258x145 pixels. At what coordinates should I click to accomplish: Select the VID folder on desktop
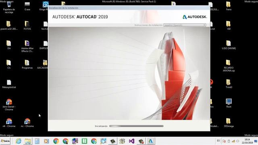coord(229,25)
